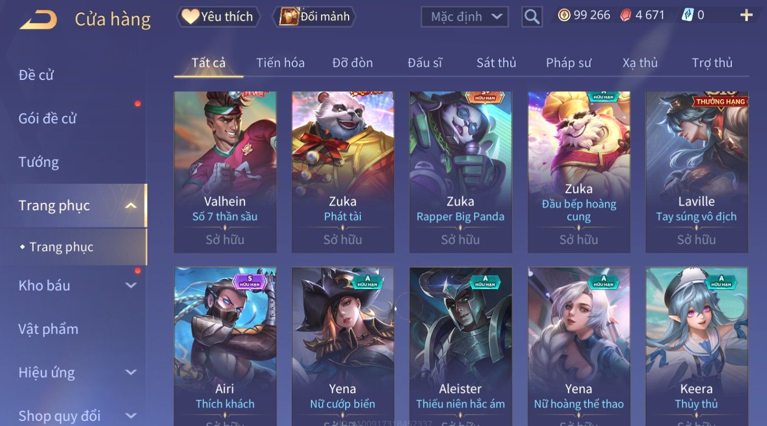The width and height of the screenshot is (767, 426).
Task: Open the Mặc định sort dropdown
Action: coord(465,17)
